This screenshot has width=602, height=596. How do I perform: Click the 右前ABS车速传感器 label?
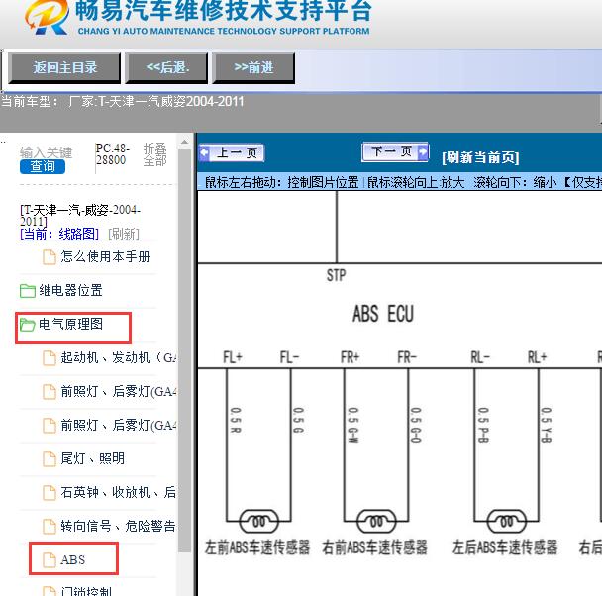pyautogui.click(x=374, y=547)
